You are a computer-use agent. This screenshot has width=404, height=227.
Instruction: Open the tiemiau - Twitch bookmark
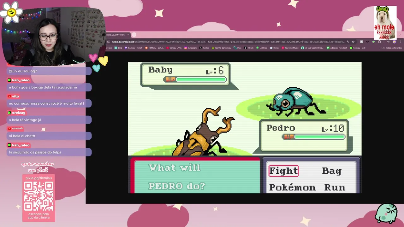(134, 48)
